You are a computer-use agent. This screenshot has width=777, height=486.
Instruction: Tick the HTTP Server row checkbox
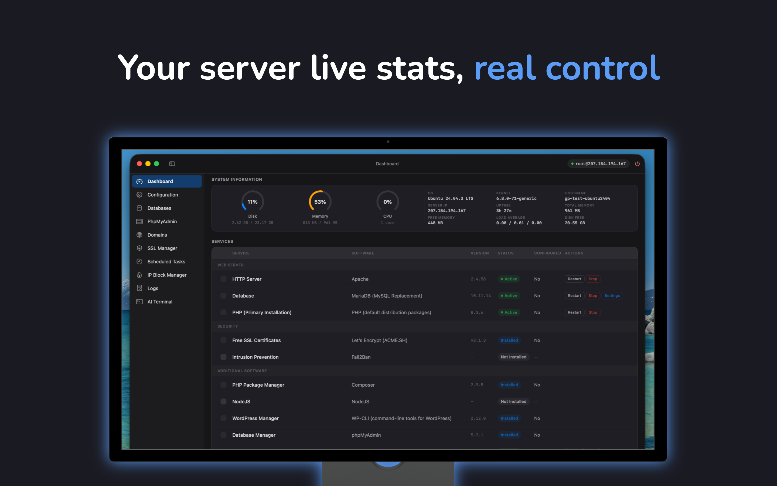click(x=223, y=279)
